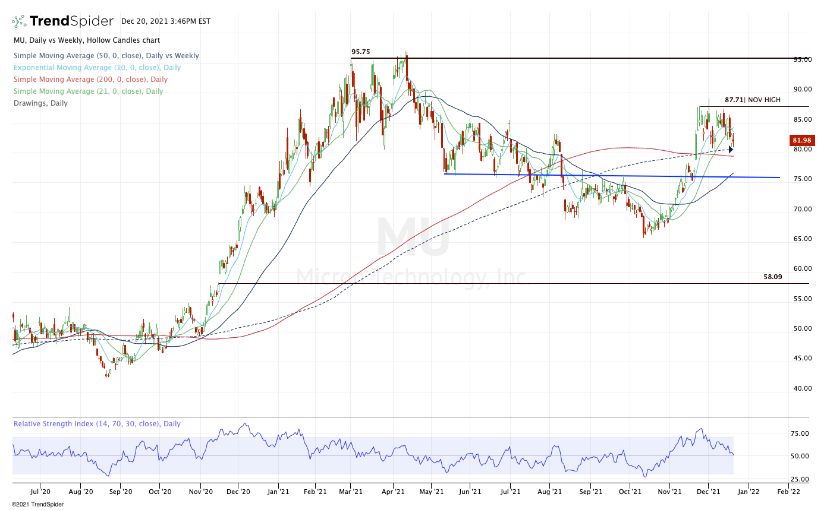
Task: Open the Relative Strength Index indicator label
Action: tap(97, 424)
